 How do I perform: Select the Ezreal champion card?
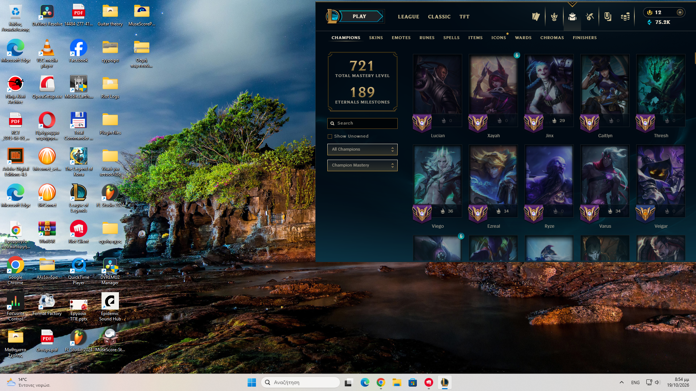493,181
